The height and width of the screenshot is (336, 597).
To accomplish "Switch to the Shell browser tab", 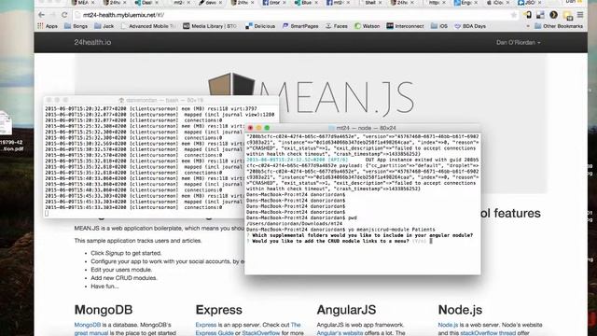I will 370,3.
